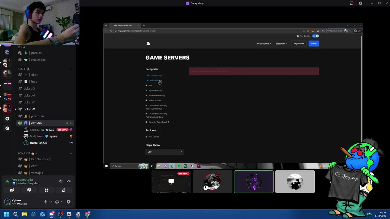Select the grey avatar participant tile
The height and width of the screenshot is (219, 390).
tap(295, 182)
